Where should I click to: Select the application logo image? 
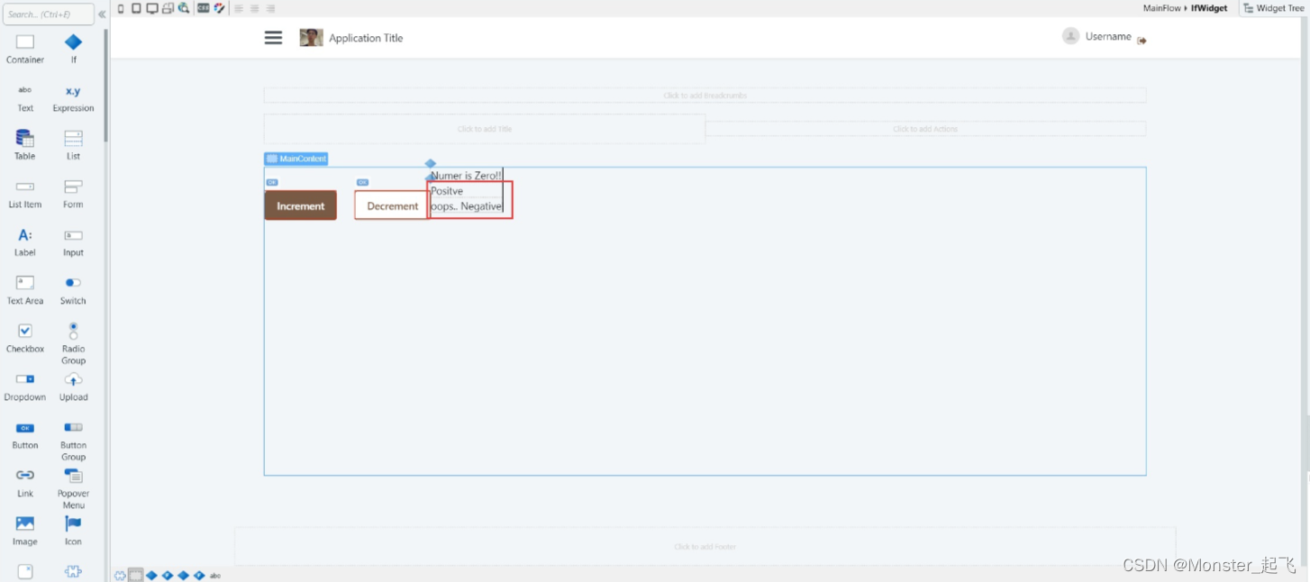[x=312, y=38]
